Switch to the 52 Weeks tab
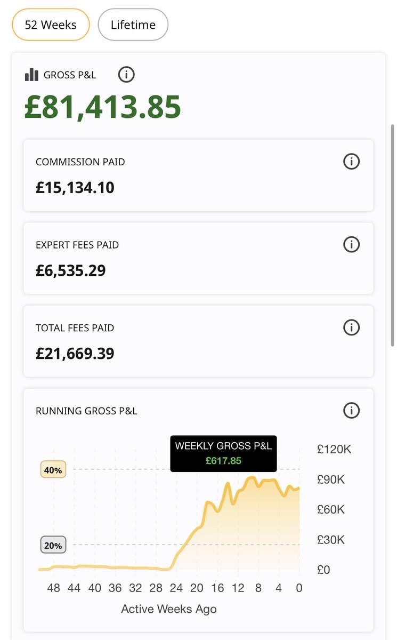The height and width of the screenshot is (640, 397). [51, 25]
